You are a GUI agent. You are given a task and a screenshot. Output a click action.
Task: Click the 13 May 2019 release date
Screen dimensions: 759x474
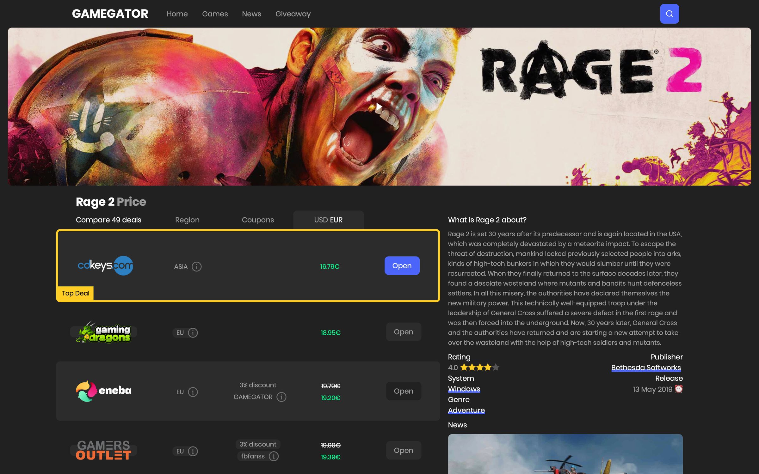[x=652, y=389]
